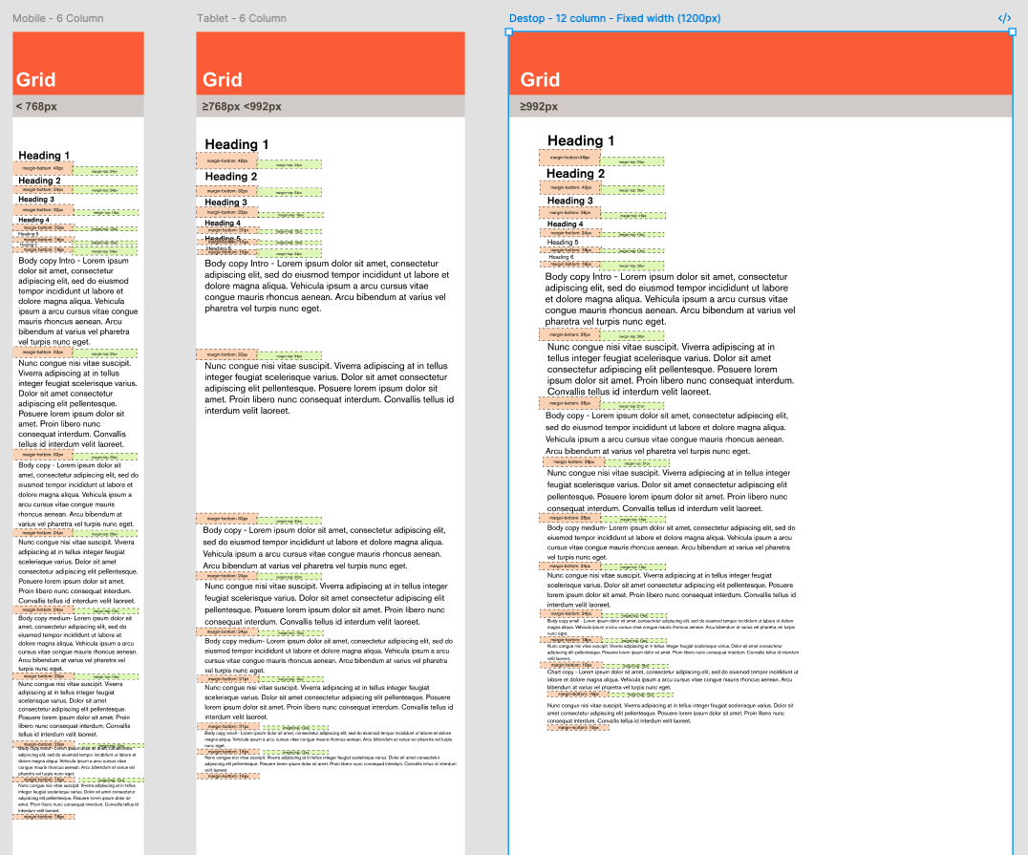Select "Heading 4" in the Tablet frame
The width and height of the screenshot is (1028, 855).
point(223,223)
